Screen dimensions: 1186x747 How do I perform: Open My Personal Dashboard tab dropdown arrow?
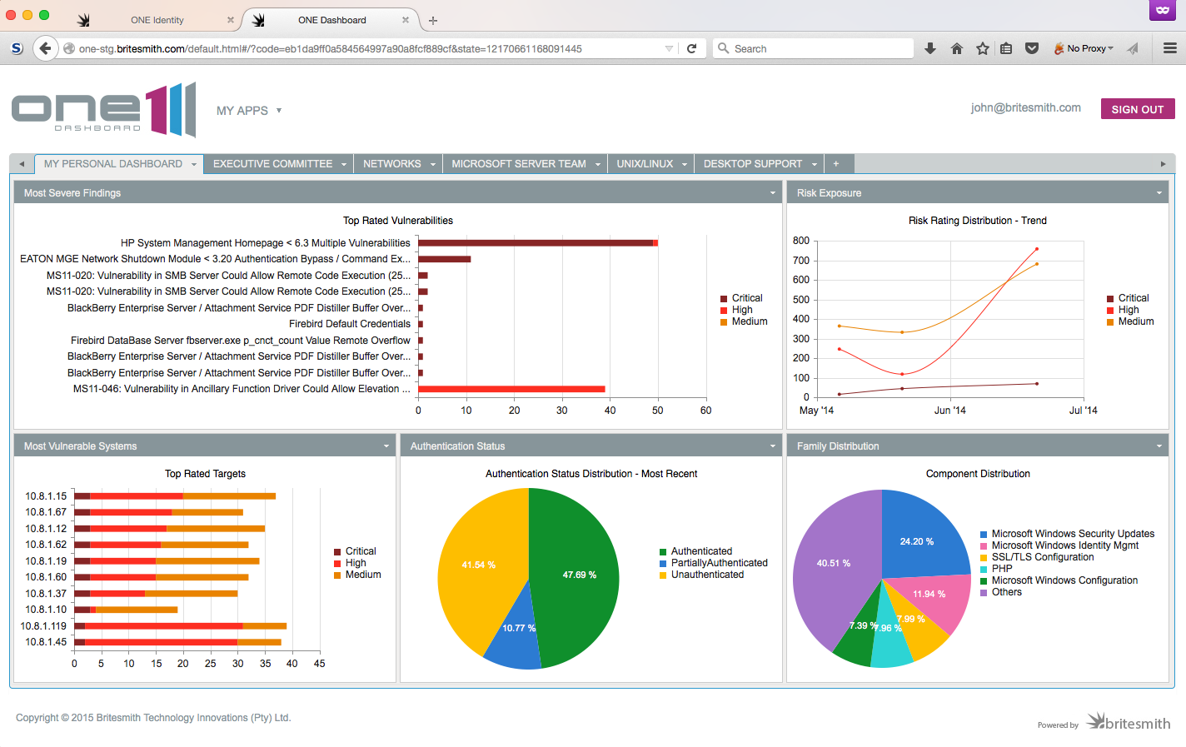click(194, 164)
